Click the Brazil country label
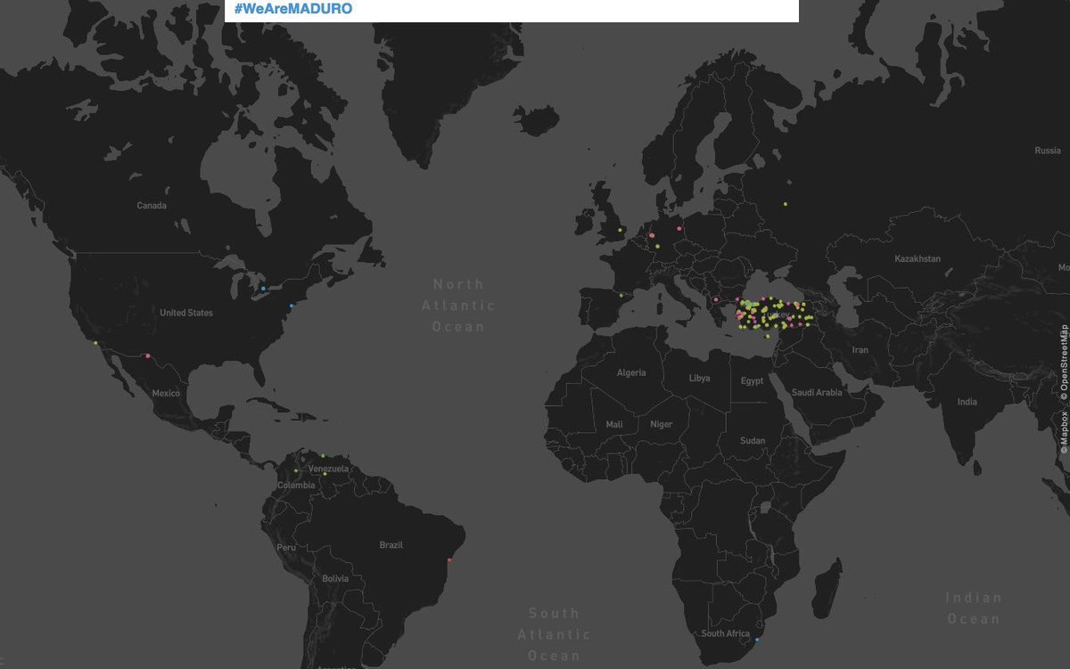Image resolution: width=1070 pixels, height=669 pixels. [x=391, y=544]
